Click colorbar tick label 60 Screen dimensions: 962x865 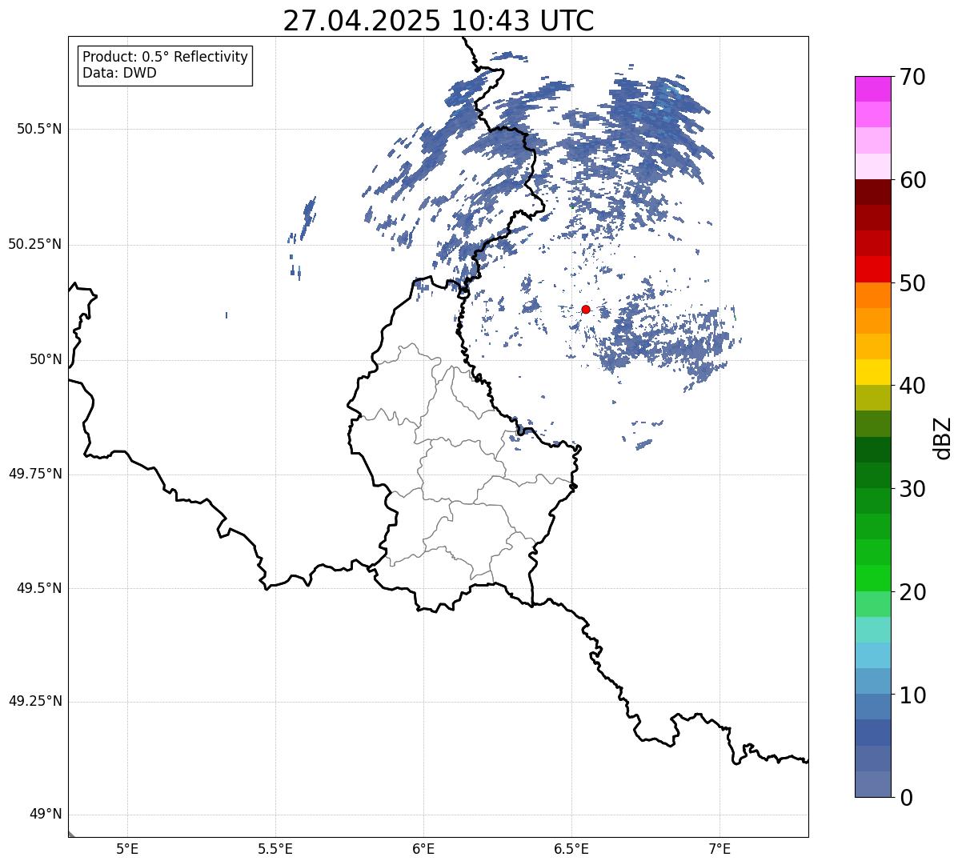912,180
